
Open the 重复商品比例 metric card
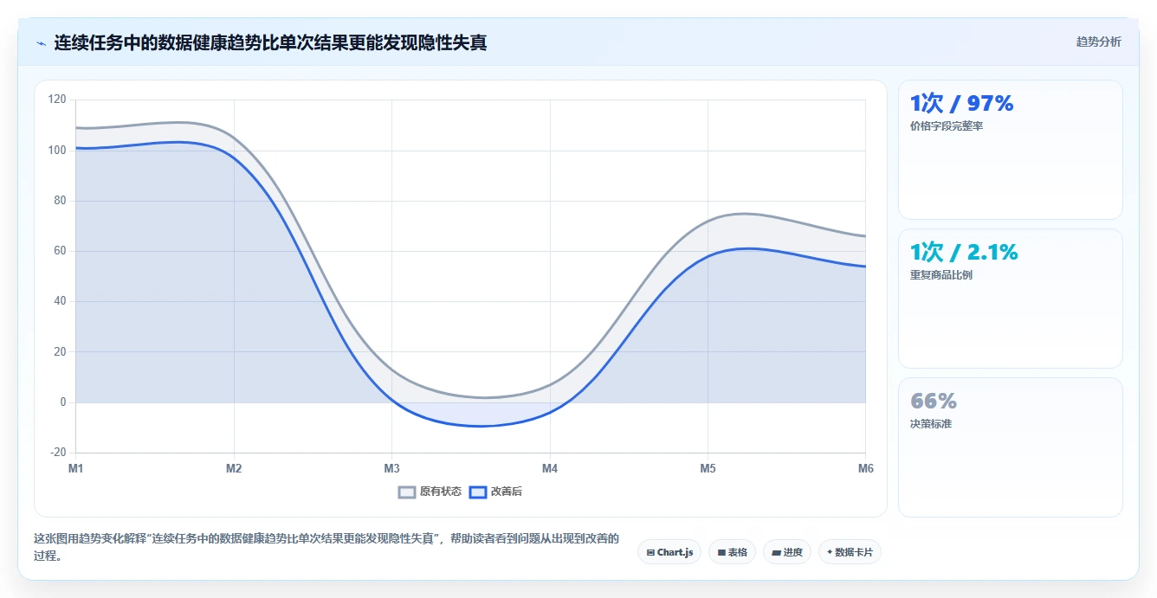coord(1011,299)
